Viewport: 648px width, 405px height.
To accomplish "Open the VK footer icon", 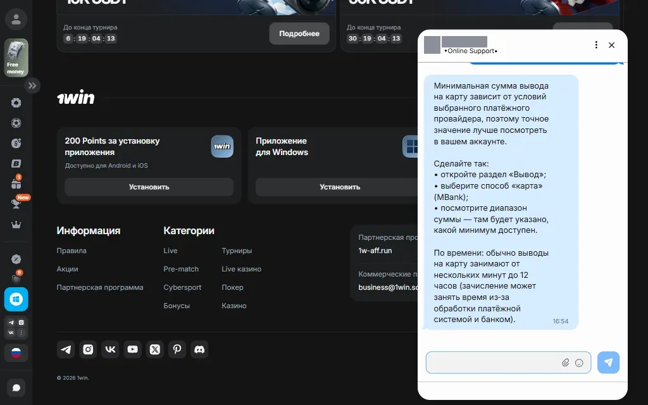I will pyautogui.click(x=110, y=349).
